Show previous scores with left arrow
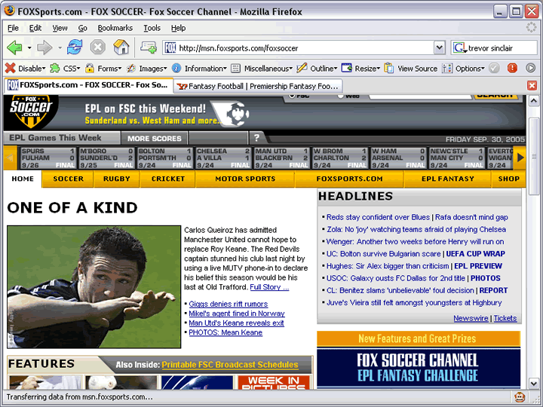 [x=10, y=158]
